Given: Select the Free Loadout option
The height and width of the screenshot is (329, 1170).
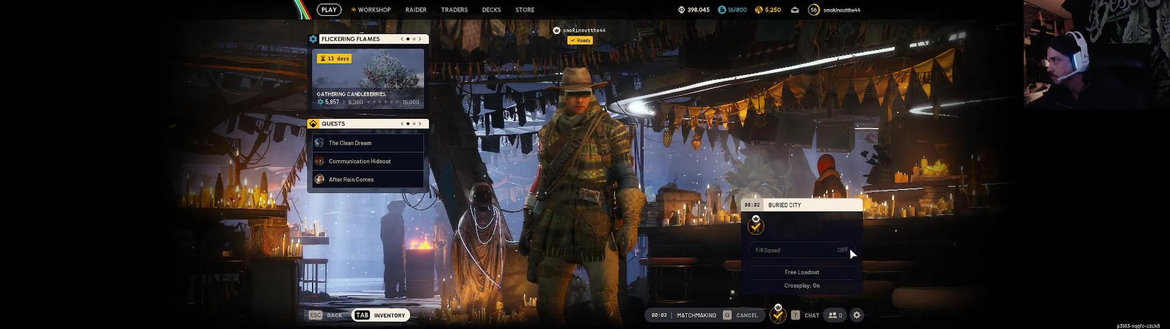Looking at the screenshot, I should coord(802,272).
